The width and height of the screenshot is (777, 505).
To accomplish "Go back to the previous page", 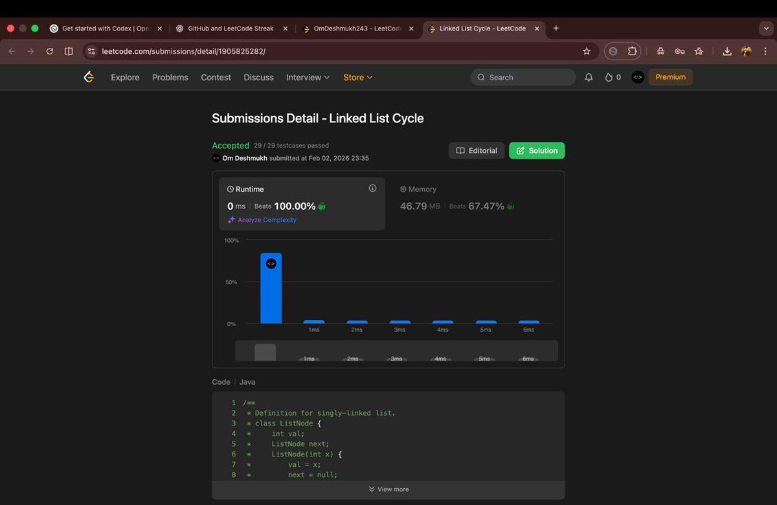I will coord(12,51).
